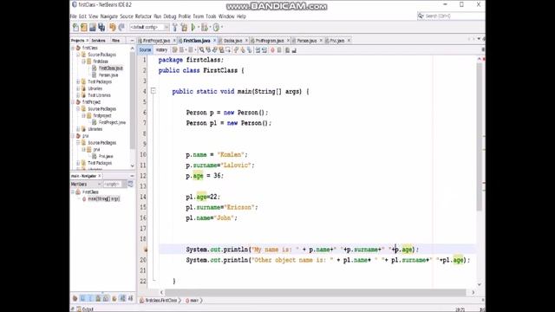Viewport: 555px width, 312px height.
Task: Click the New File toolbar icon
Action: click(x=75, y=27)
